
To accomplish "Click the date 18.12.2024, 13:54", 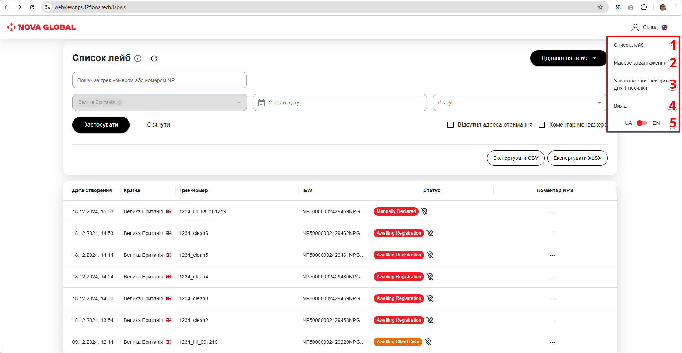I will point(93,320).
